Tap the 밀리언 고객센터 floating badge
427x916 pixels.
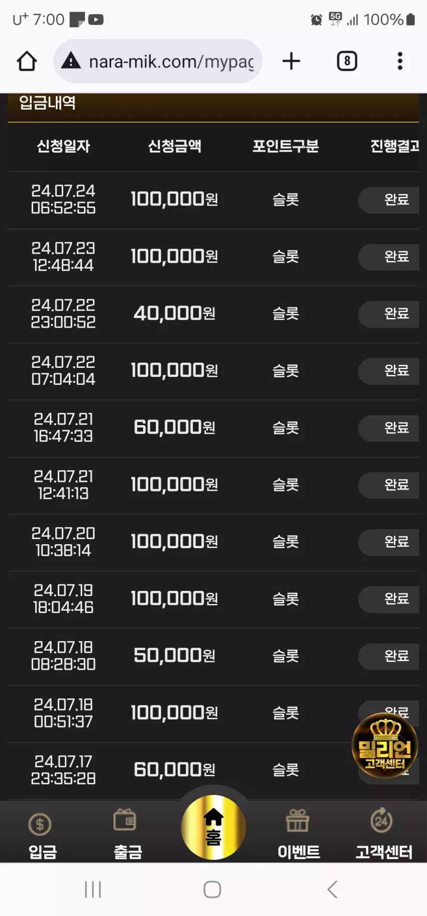click(385, 745)
